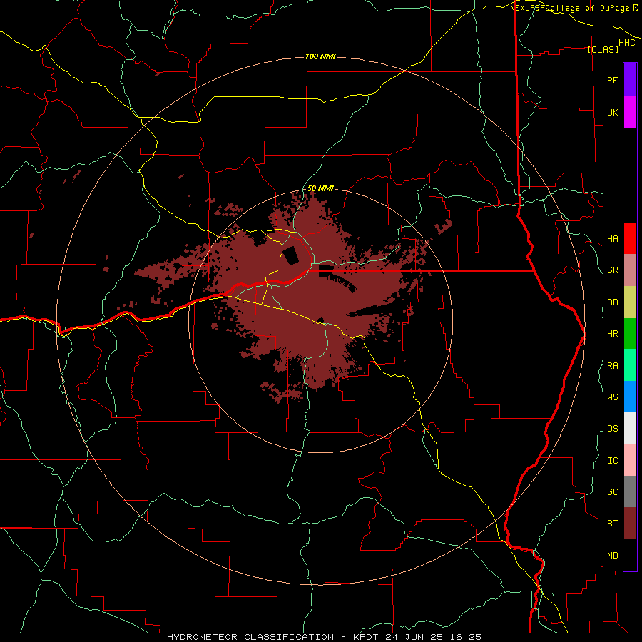Screen dimensions: 642x642
Task: Click the DS white legend swatch
Action: [x=630, y=428]
